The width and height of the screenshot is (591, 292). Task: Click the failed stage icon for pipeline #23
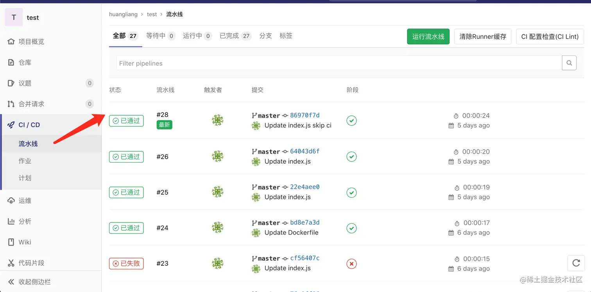click(x=351, y=264)
